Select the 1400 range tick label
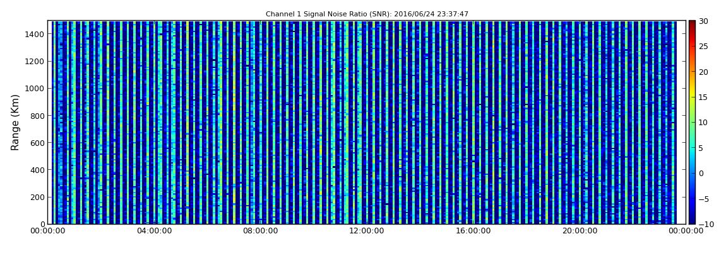 (35, 34)
